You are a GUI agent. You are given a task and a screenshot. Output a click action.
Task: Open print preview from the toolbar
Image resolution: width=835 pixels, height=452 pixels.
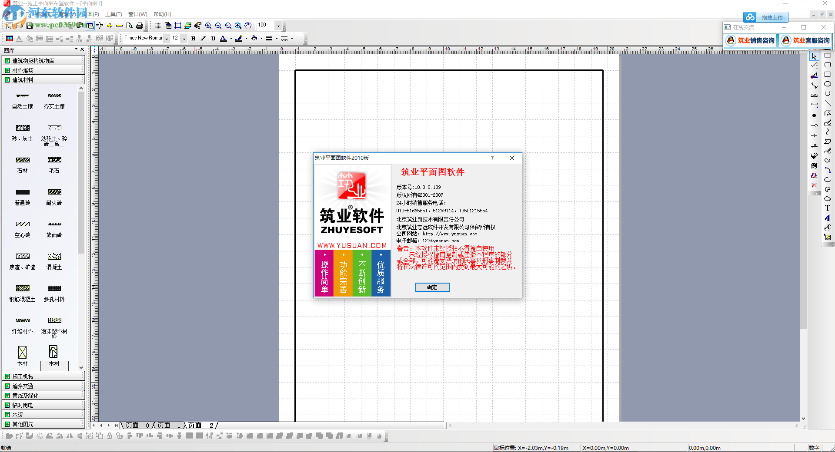coord(130,26)
